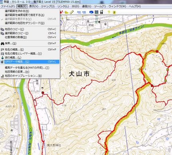Open the ファイル(F) menu
This screenshot has width=172, height=155.
click(8, 6)
